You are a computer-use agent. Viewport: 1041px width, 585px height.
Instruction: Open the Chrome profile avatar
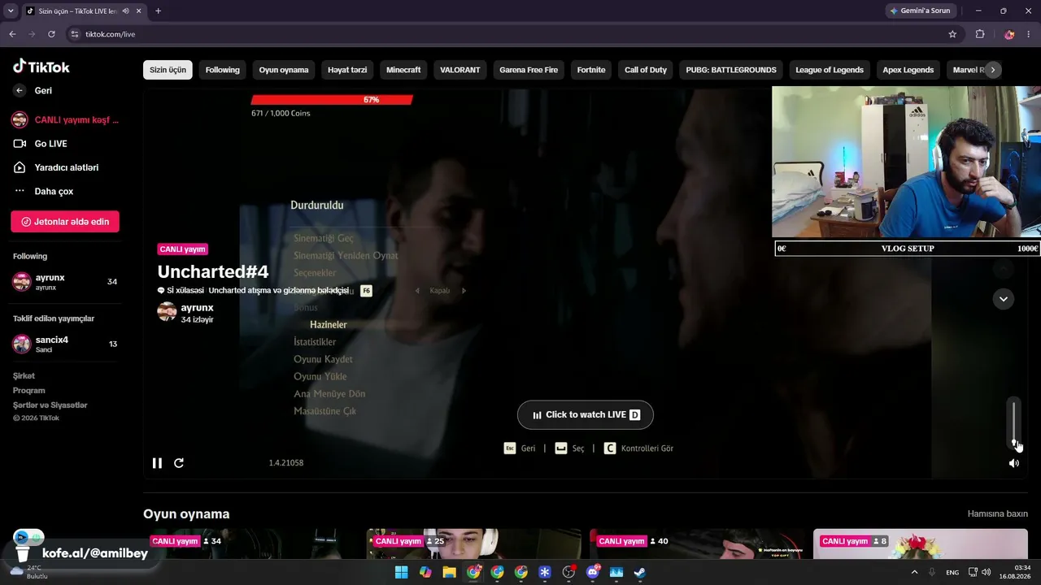[1009, 34]
